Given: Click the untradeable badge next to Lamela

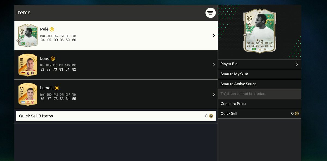Looking at the screenshot, I should click(57, 88).
